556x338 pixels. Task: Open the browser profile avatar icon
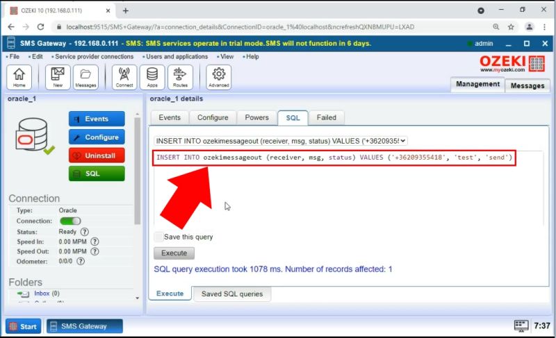pyautogui.click(x=530, y=27)
